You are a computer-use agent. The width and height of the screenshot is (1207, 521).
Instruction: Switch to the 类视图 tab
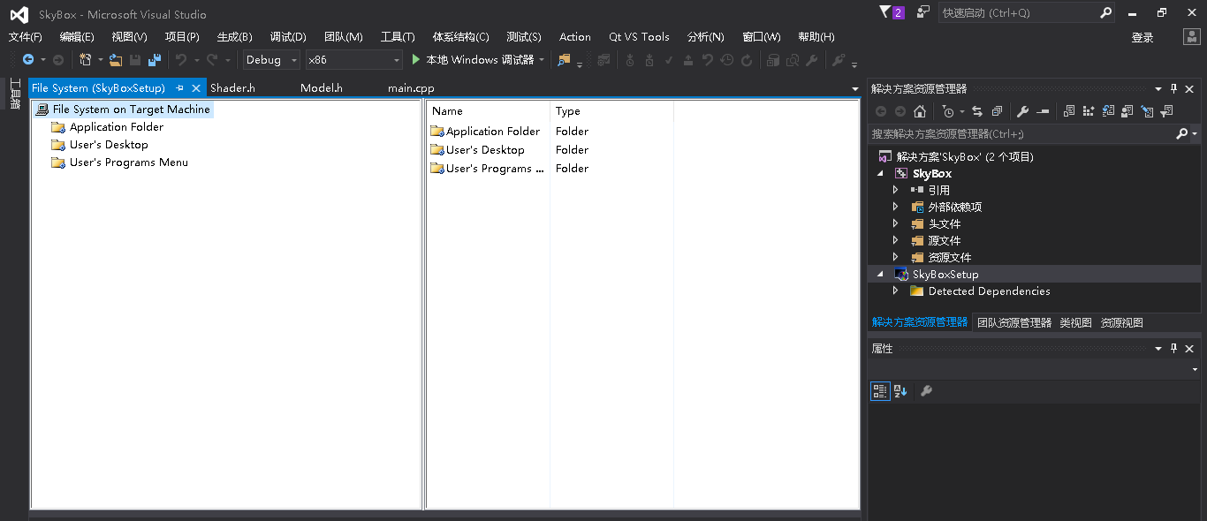click(1075, 323)
